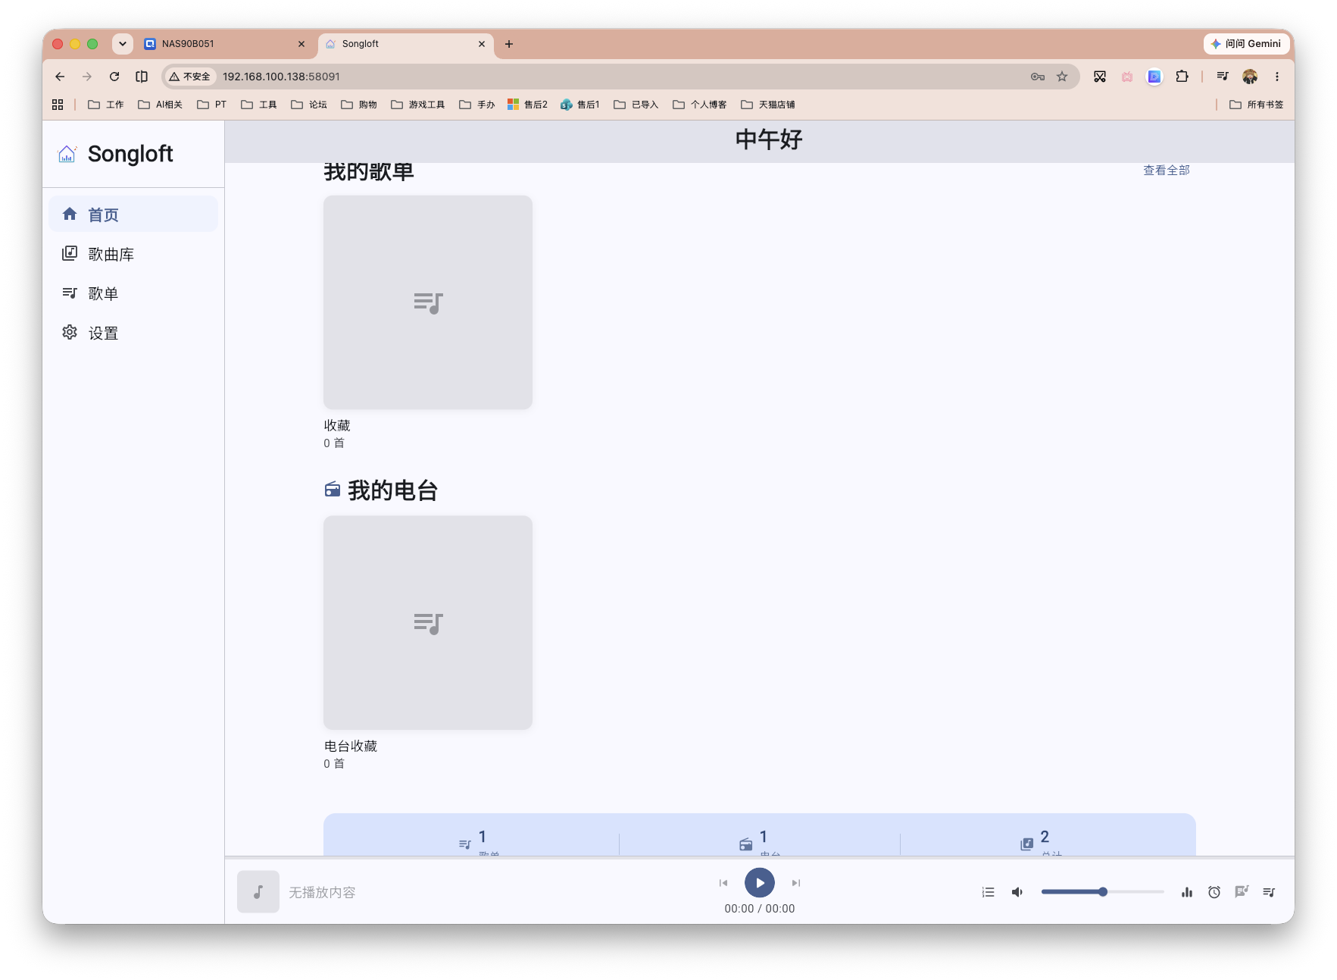Open the 已导入 bookmark folder
The width and height of the screenshot is (1337, 980).
point(636,105)
